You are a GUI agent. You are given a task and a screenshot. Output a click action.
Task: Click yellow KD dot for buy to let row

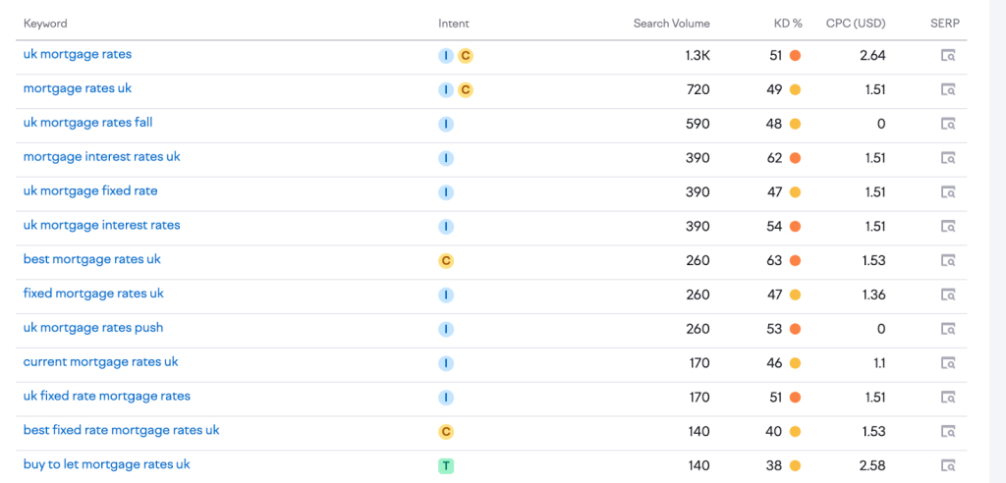point(795,465)
